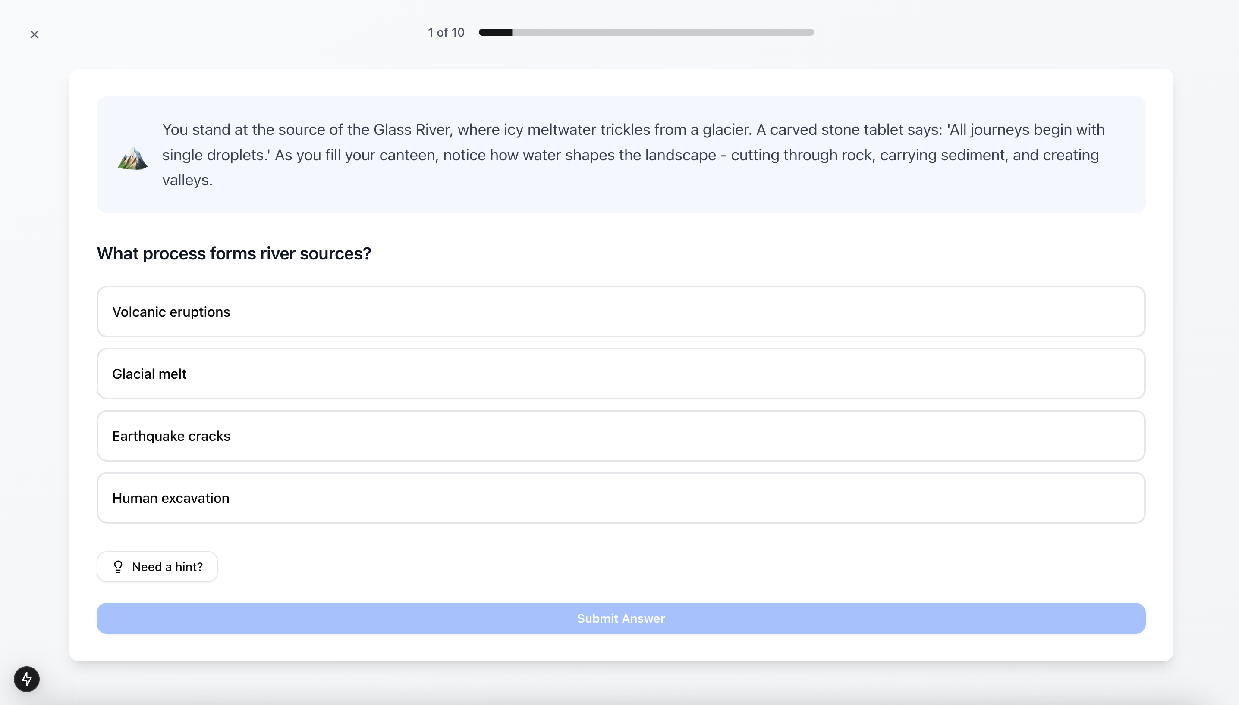The image size is (1239, 705).
Task: Select the 'Volcanic eruptions' answer
Action: click(620, 312)
